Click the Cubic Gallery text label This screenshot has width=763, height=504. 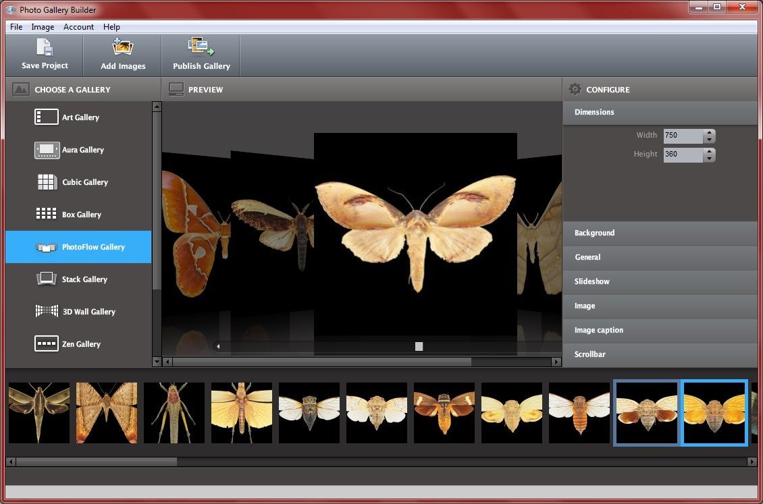[x=85, y=182]
